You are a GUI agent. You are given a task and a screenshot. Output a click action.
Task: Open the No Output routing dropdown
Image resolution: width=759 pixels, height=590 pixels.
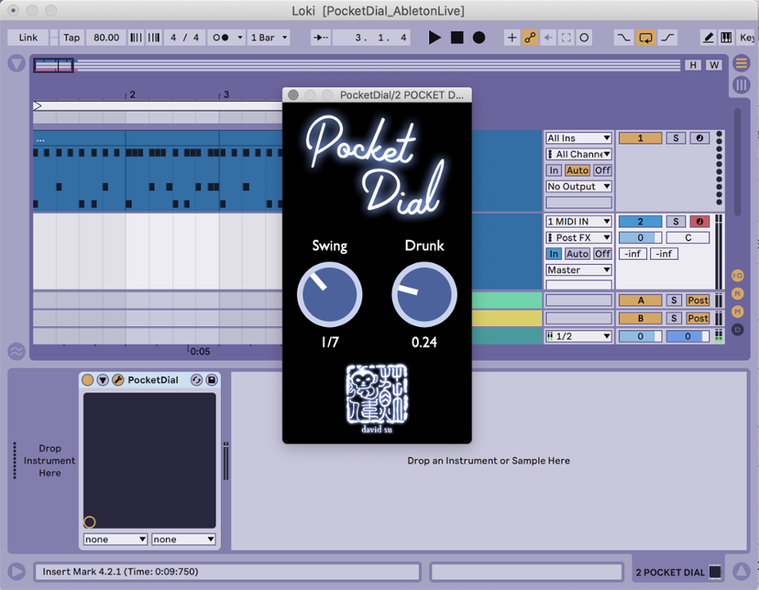[578, 186]
